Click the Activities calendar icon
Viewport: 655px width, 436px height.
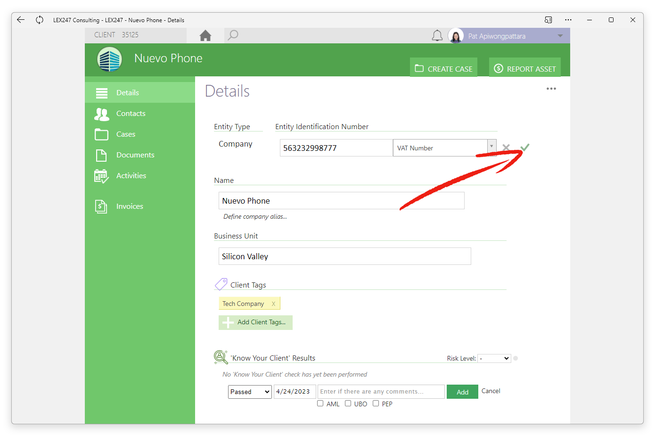(101, 176)
